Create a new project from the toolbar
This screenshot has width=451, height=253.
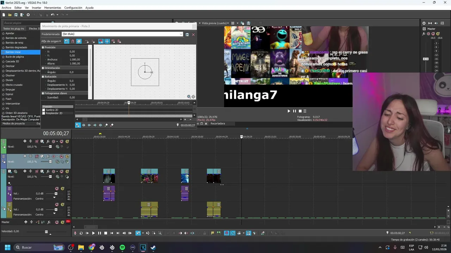pos(4,15)
